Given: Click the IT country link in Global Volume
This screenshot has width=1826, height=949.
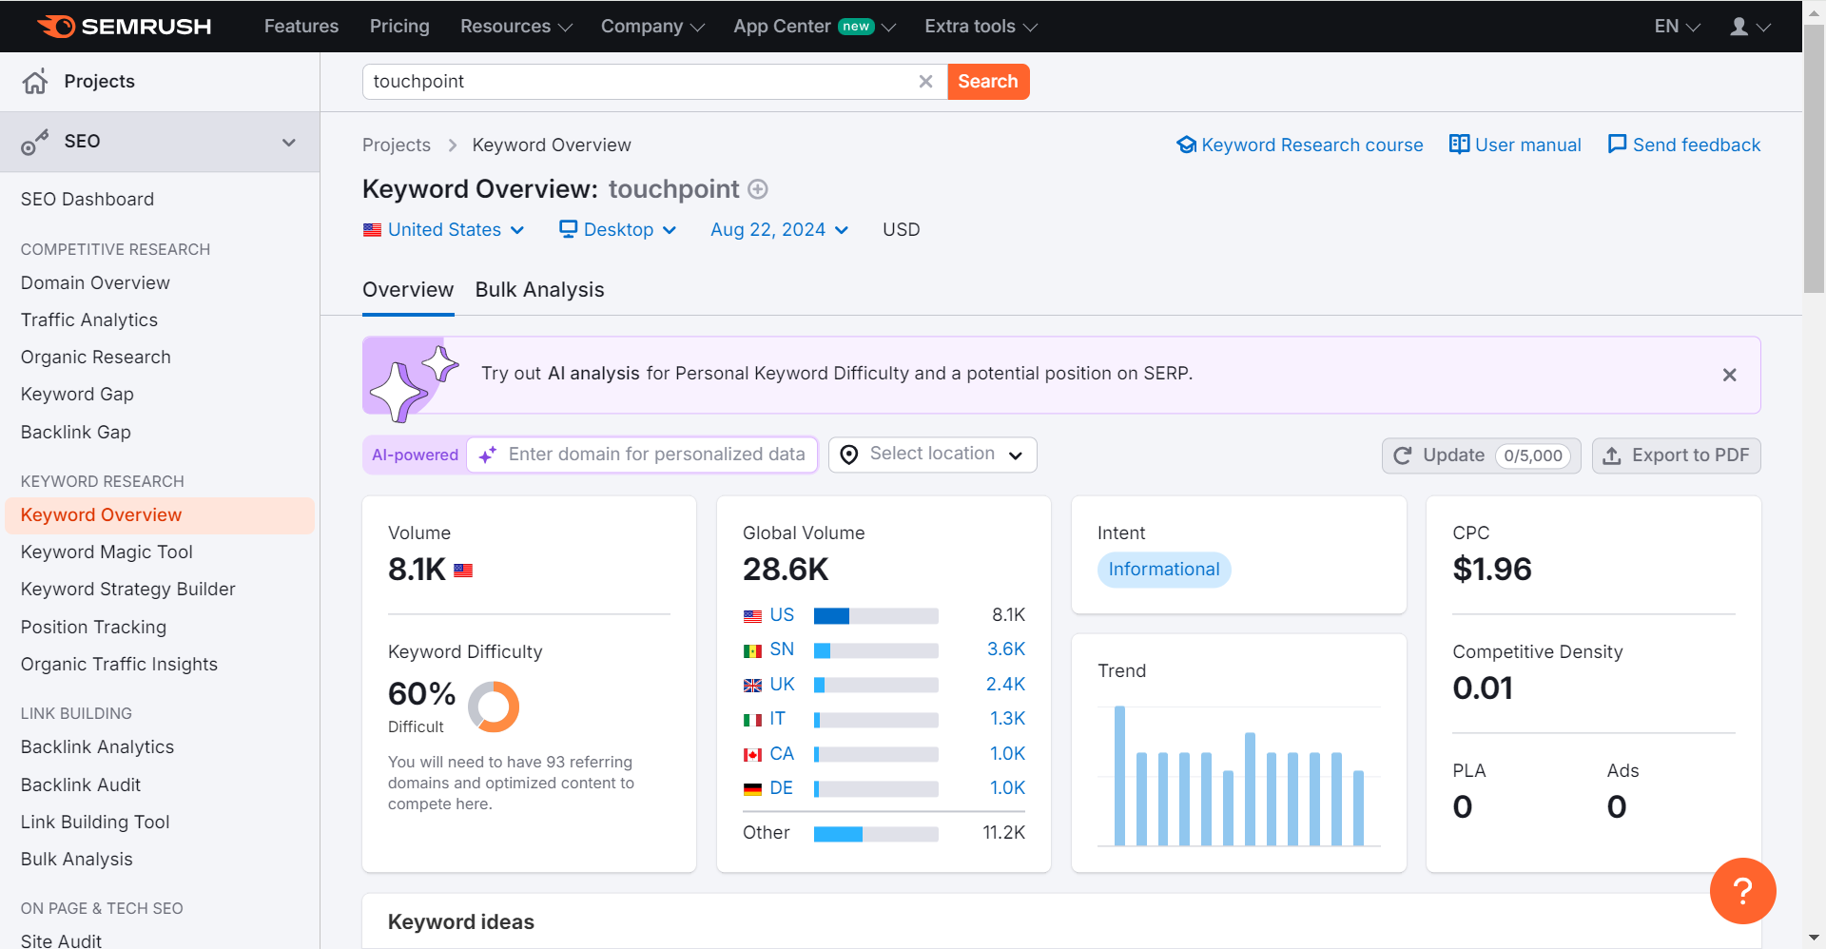Looking at the screenshot, I should pyautogui.click(x=777, y=719).
